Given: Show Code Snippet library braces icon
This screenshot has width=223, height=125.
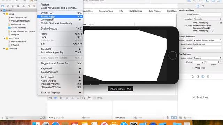Looking at the screenshot, I should coord(198,76).
